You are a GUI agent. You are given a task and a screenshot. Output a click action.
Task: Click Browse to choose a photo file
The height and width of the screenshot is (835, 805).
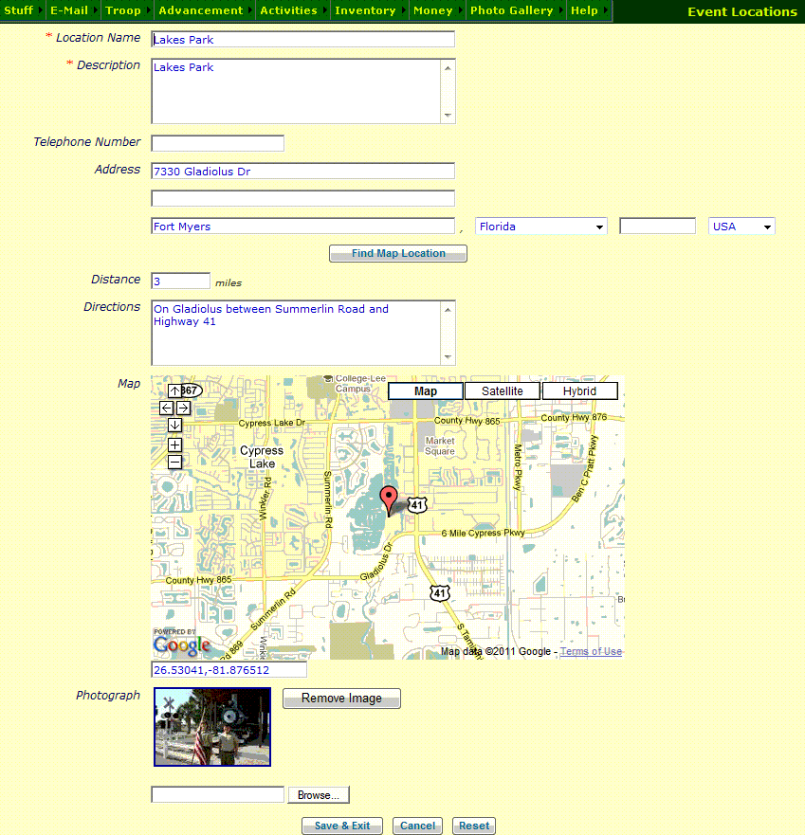[319, 795]
